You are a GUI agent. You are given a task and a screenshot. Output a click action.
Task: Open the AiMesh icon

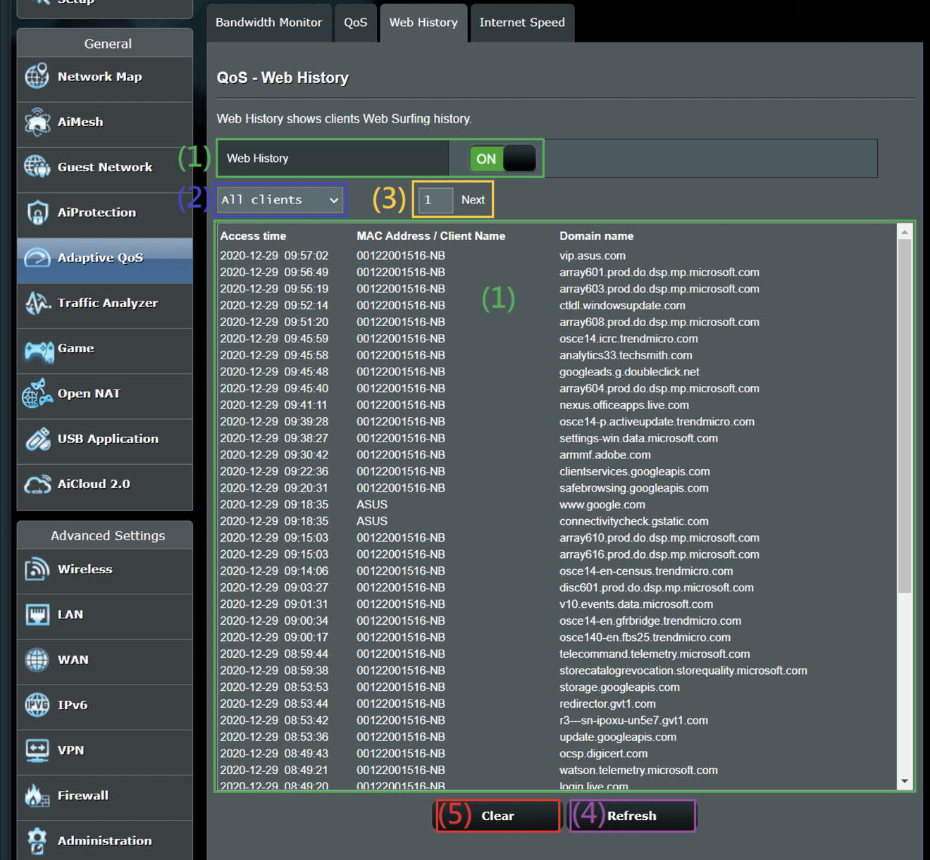tap(37, 122)
